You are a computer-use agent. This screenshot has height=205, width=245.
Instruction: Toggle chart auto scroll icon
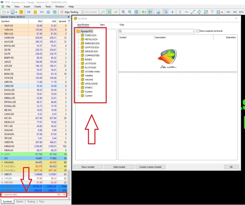tap(144, 12)
